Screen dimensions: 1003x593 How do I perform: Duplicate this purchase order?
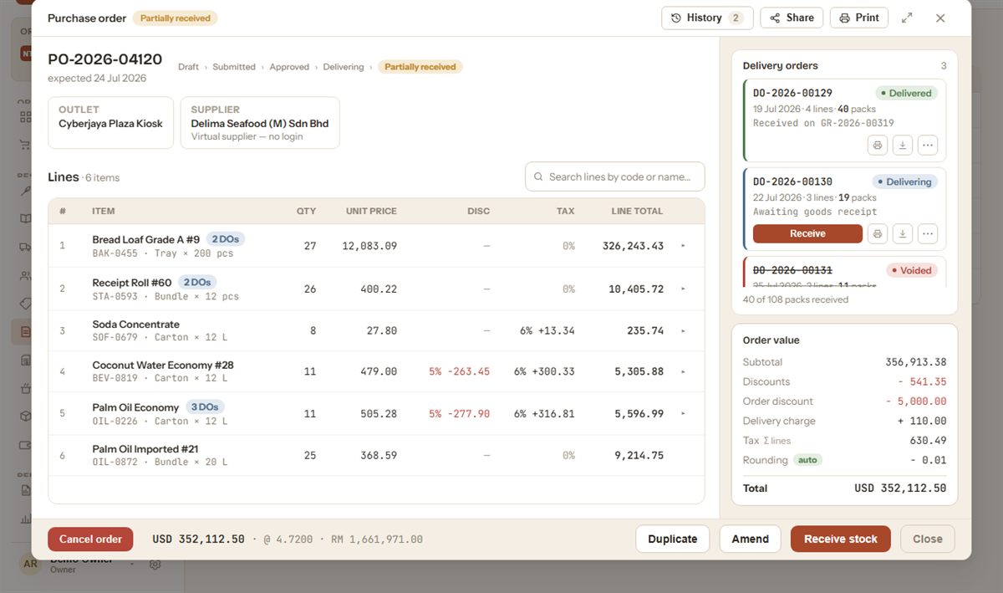[673, 539]
